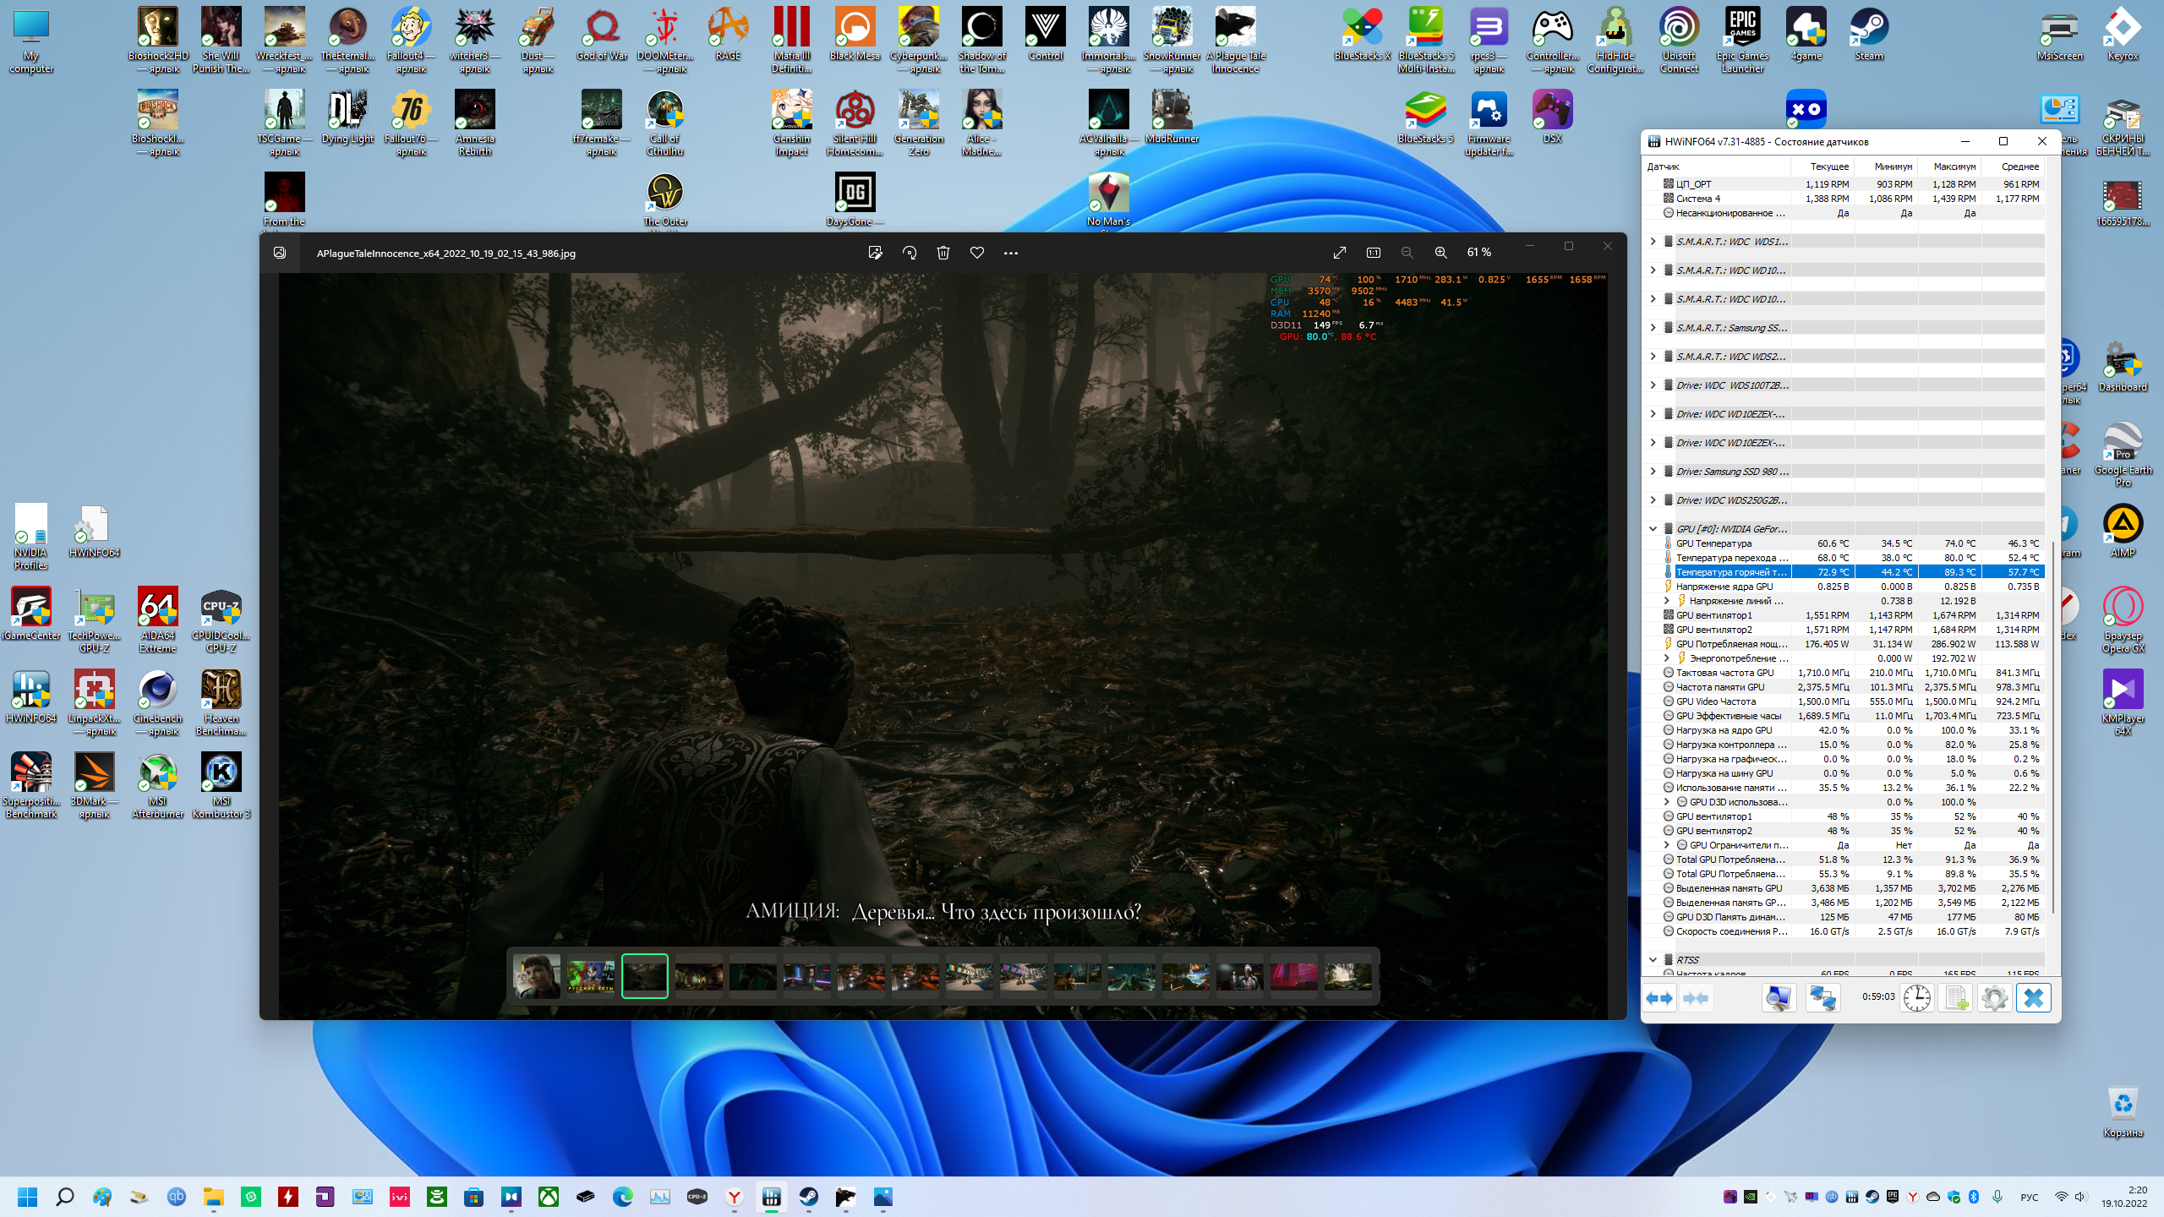
Task: Click the Текущее column header
Action: [1829, 166]
